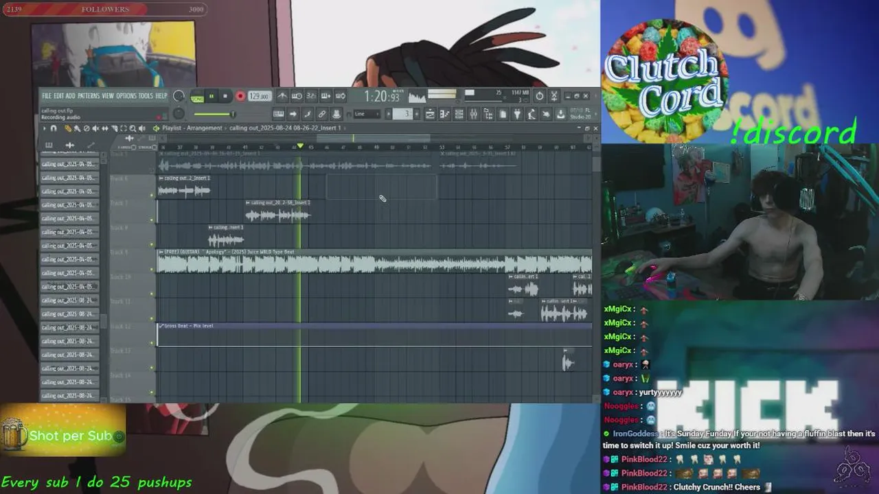The image size is (879, 494).
Task: Click the master volume knob
Action: click(x=179, y=96)
